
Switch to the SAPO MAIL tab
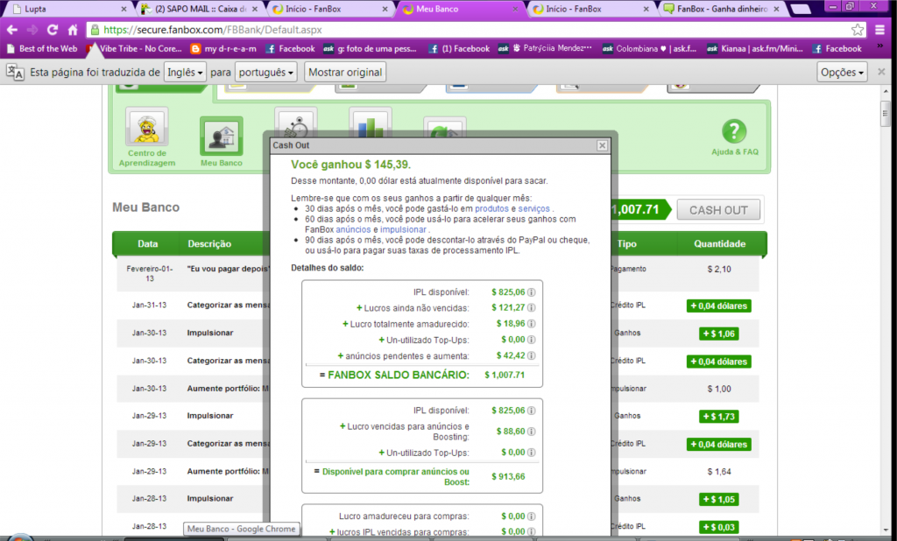pos(199,9)
